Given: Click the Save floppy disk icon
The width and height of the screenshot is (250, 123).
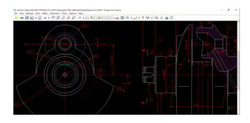Looking at the screenshot, I should tap(27, 18).
